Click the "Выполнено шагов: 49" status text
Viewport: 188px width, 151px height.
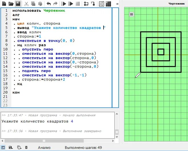point(83,148)
